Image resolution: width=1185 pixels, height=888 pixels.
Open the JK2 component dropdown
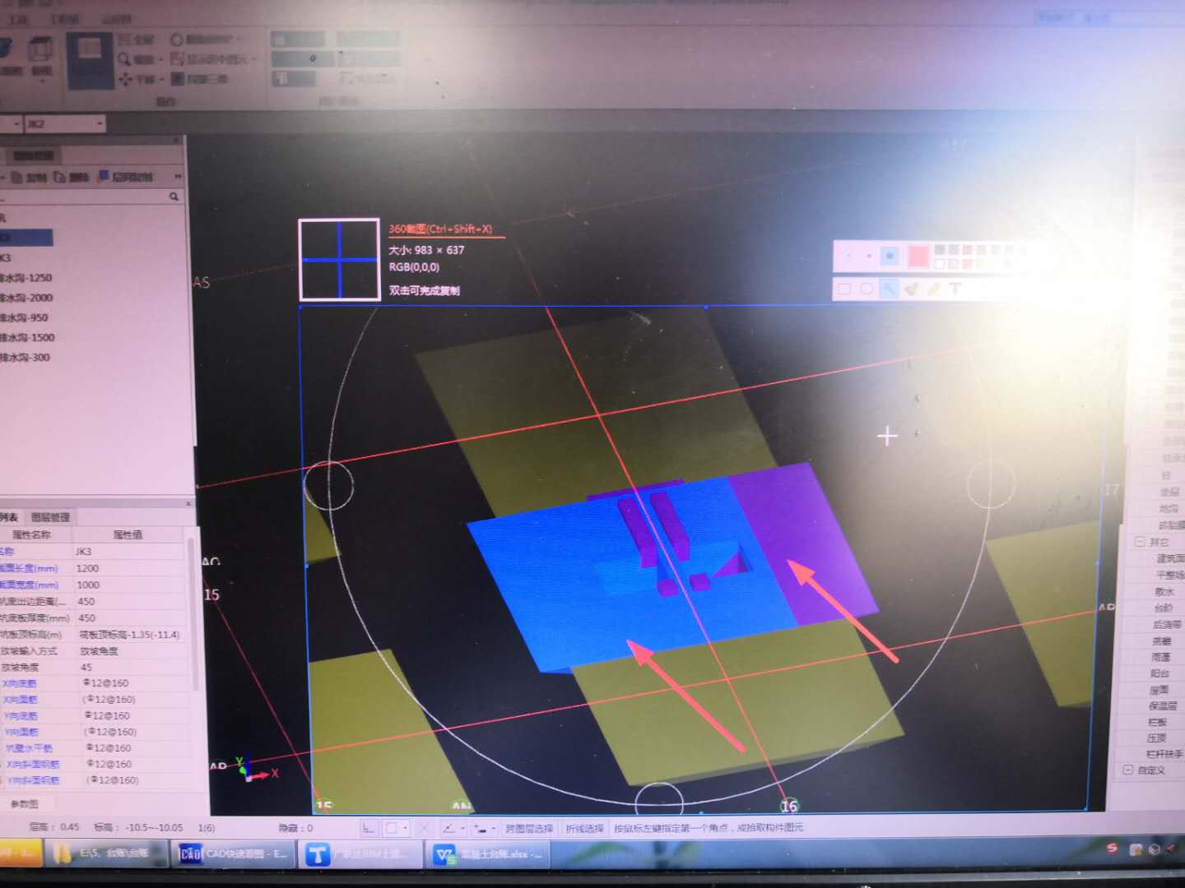point(100,124)
